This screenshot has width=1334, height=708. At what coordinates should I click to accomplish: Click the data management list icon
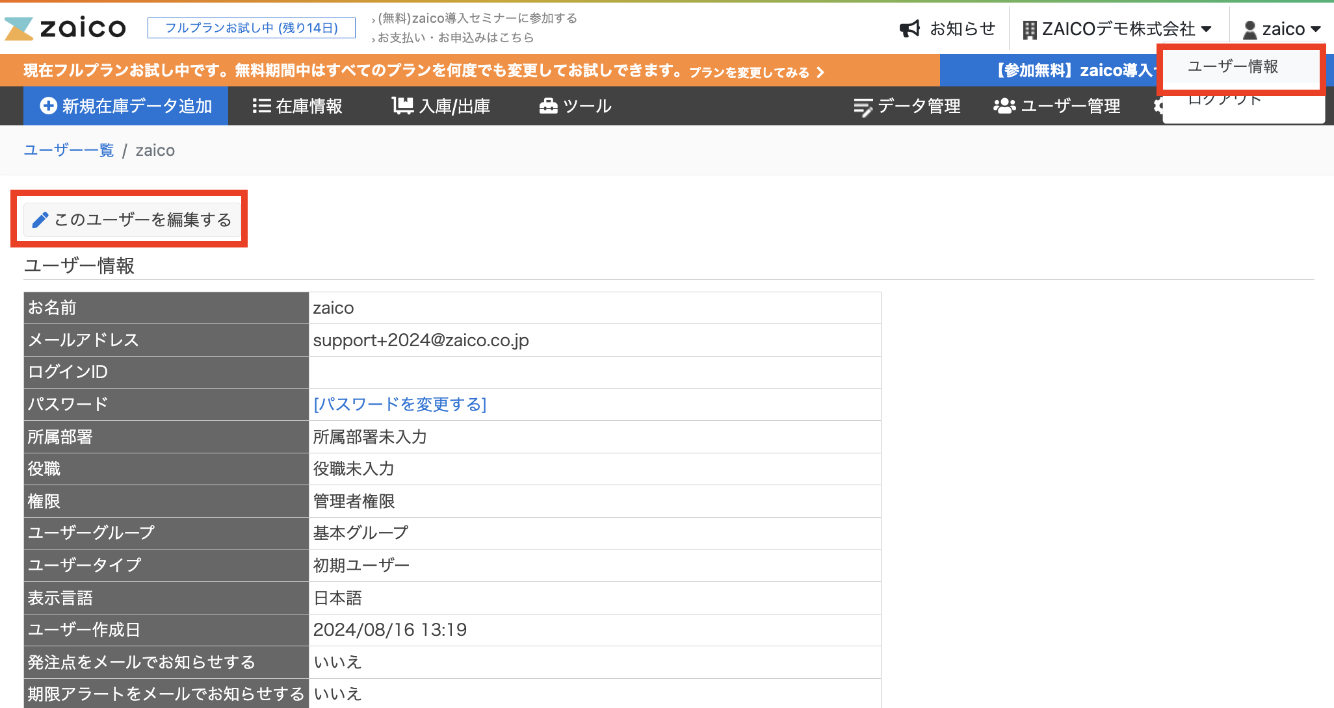pyautogui.click(x=863, y=107)
